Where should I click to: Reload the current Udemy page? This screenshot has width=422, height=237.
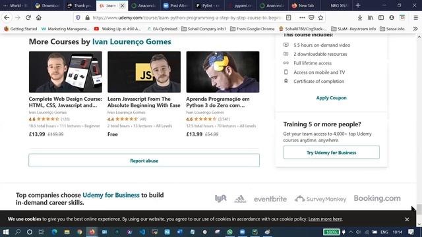coord(28,18)
